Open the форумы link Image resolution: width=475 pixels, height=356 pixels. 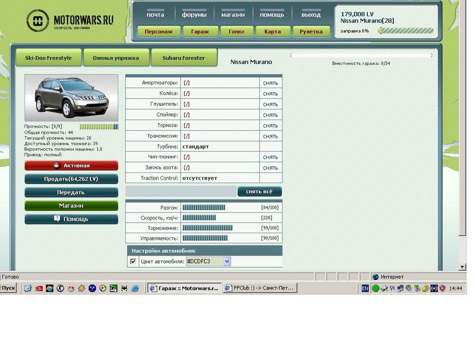[194, 14]
